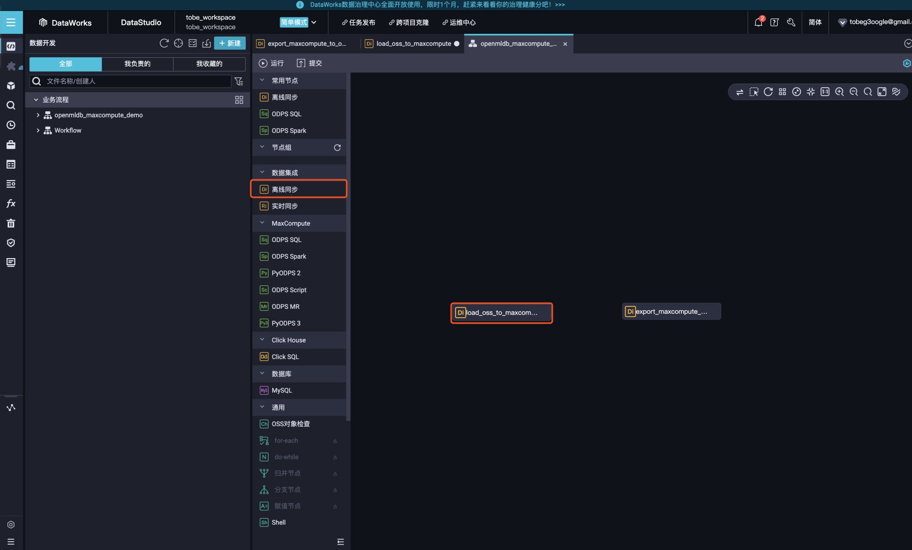912x550 pixels.
Task: Select the 我负责的 filter tab
Action: coord(137,64)
